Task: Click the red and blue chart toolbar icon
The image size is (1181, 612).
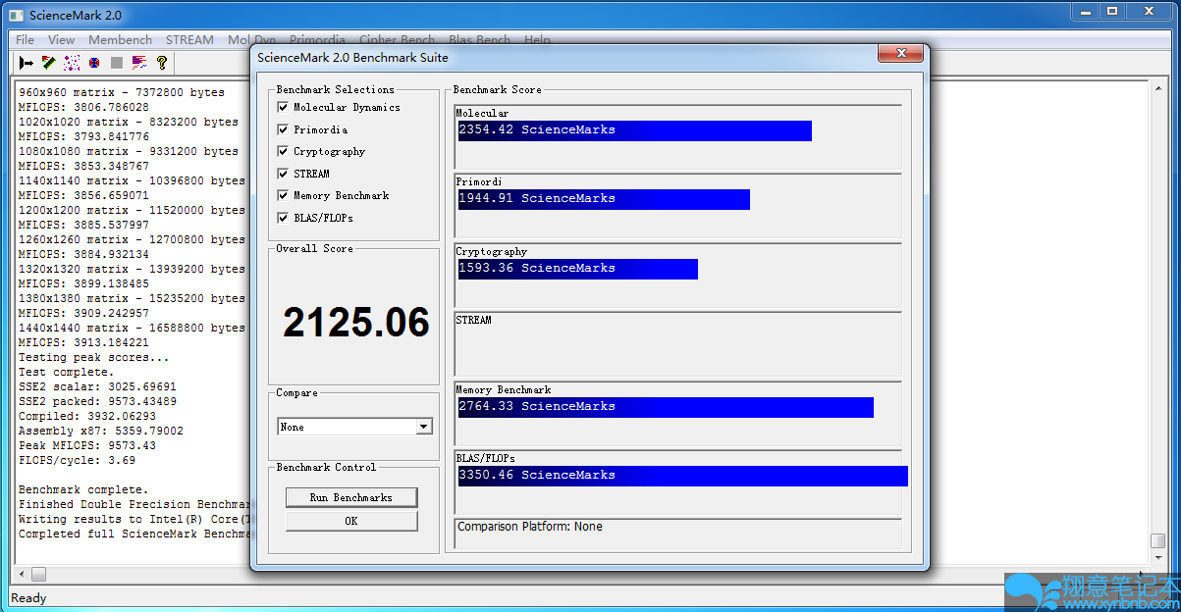Action: (x=139, y=63)
